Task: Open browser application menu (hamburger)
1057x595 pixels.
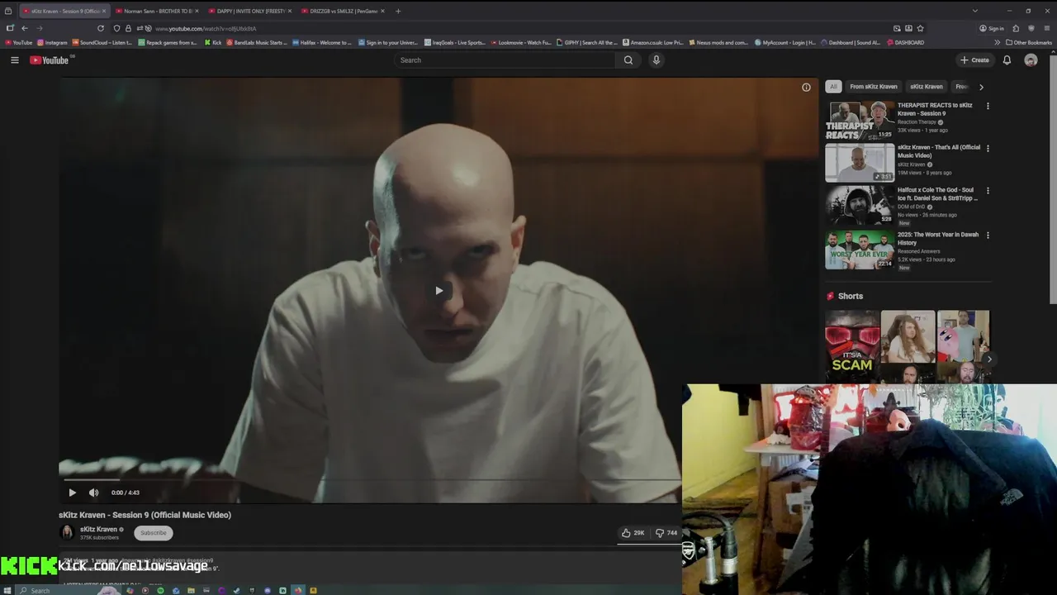Action: click(1047, 28)
